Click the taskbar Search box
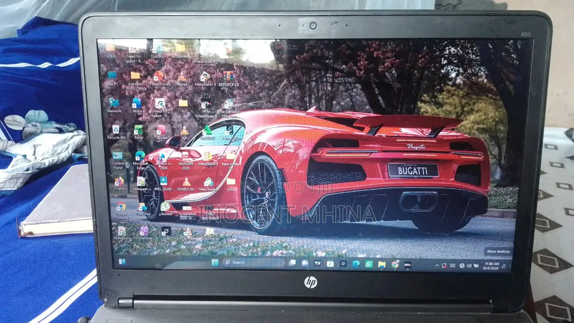This screenshot has height=323, width=574. click(253, 262)
